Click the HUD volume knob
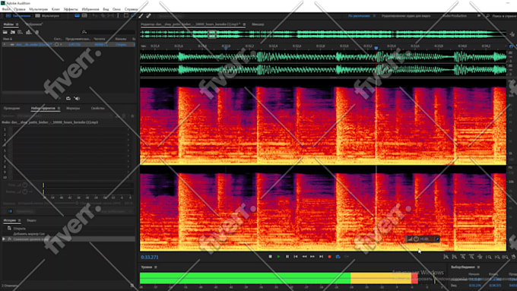Image resolution: width=517 pixels, height=291 pixels. click(x=416, y=239)
